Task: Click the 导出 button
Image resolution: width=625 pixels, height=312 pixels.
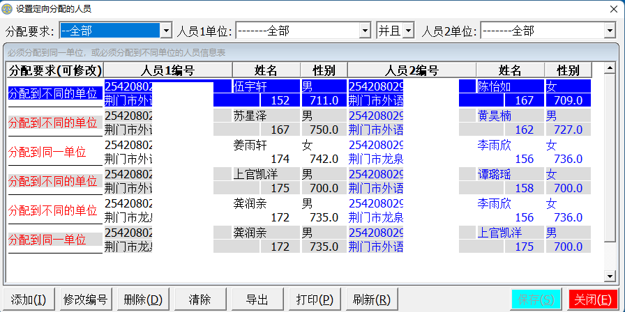Action: coord(257,299)
